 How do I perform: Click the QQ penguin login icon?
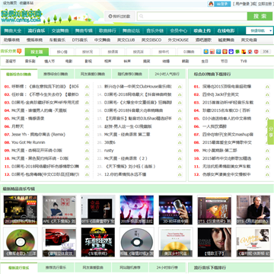pos(210,4)
